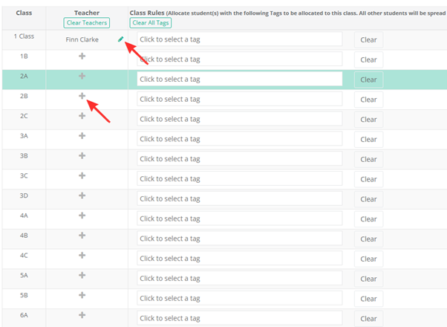Clear tags for class 6A
The image size is (447, 327).
tap(368, 319)
